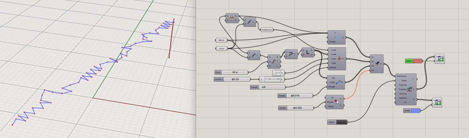Click the Line input of the Length goal
This screenshot has height=138, width=469.
pyautogui.click(x=333, y=78)
